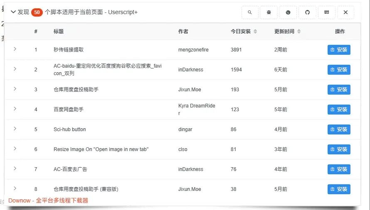The height and width of the screenshot is (210, 370).
Task: Sort by 更新时间 column
Action: 299,32
